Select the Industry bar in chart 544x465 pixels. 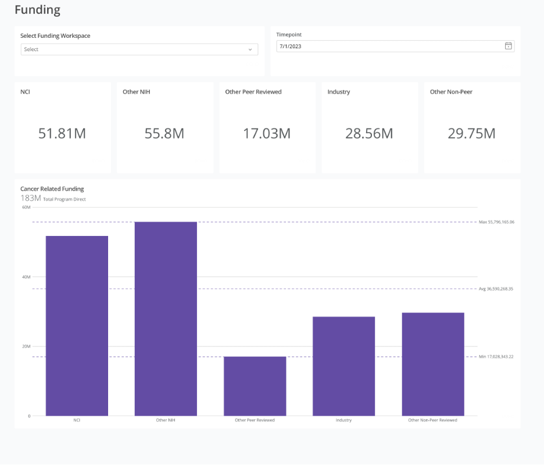click(x=343, y=366)
